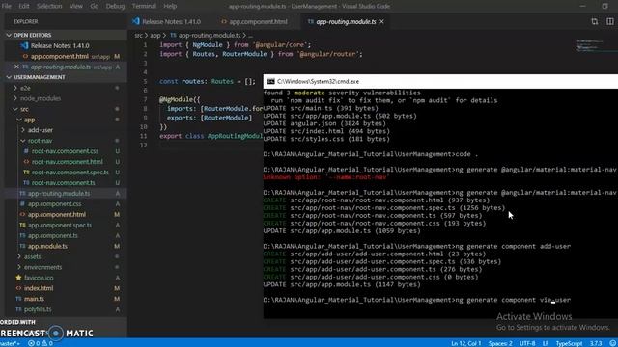Open the File menu
618x347 pixels.
7,6
